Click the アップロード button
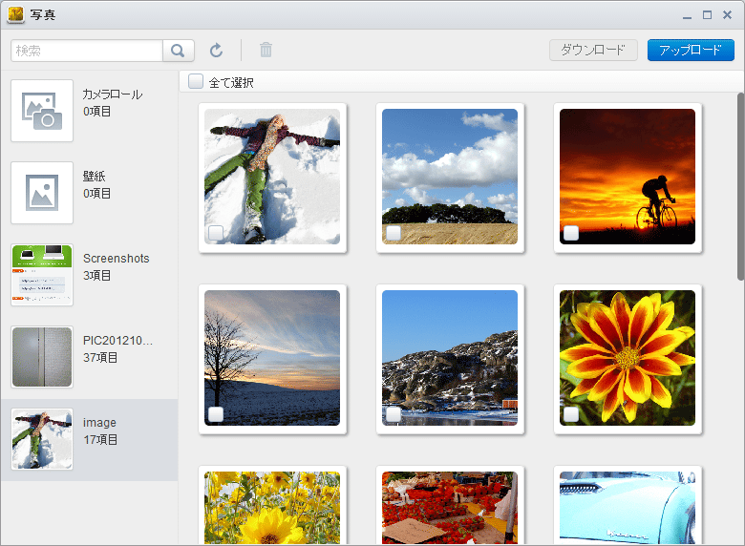The width and height of the screenshot is (745, 546). coord(691,50)
